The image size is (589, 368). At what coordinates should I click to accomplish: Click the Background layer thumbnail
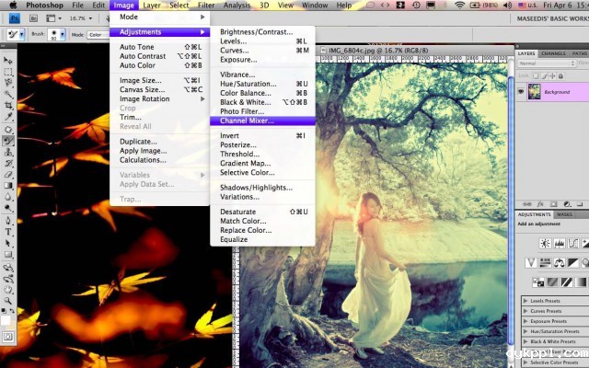534,92
